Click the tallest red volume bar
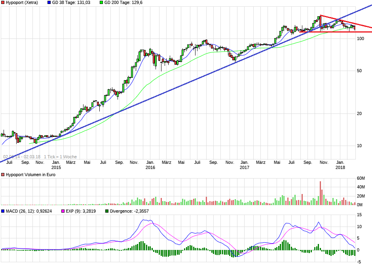This screenshot has height=265, width=372. [320, 193]
